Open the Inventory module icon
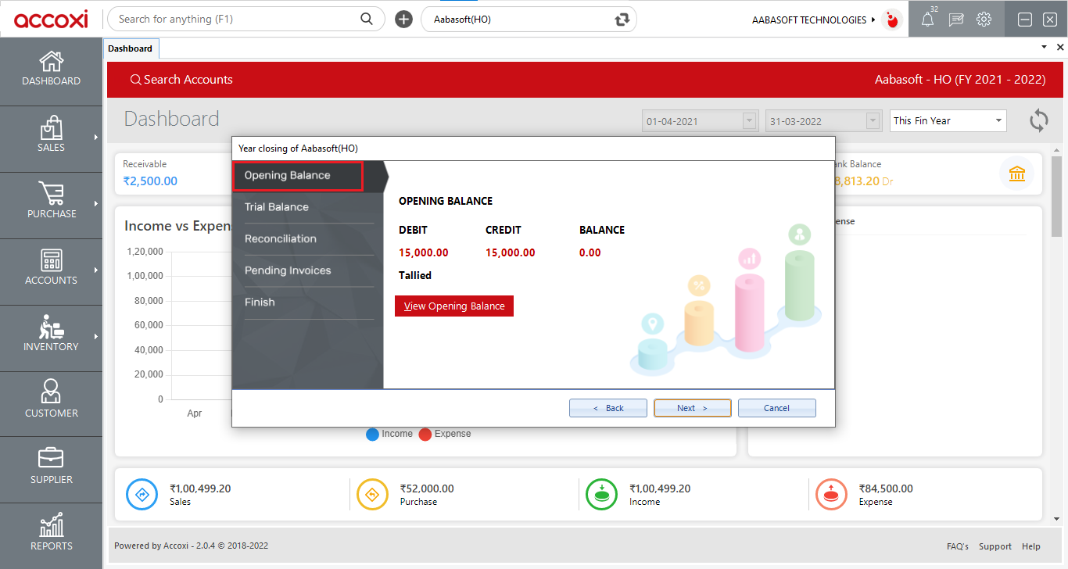1068x569 pixels. (x=51, y=335)
